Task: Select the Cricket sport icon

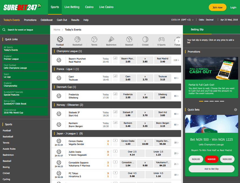Action: coord(145,39)
